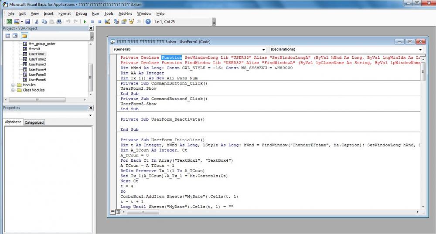Click Project pane toolbar options arrow
This screenshot has height=234, width=436.
[92, 37]
